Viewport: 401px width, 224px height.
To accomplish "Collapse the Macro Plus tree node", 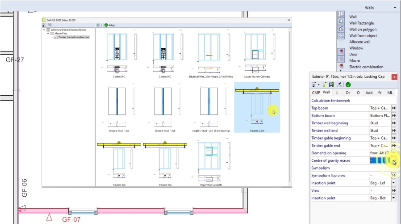I will (49, 34).
